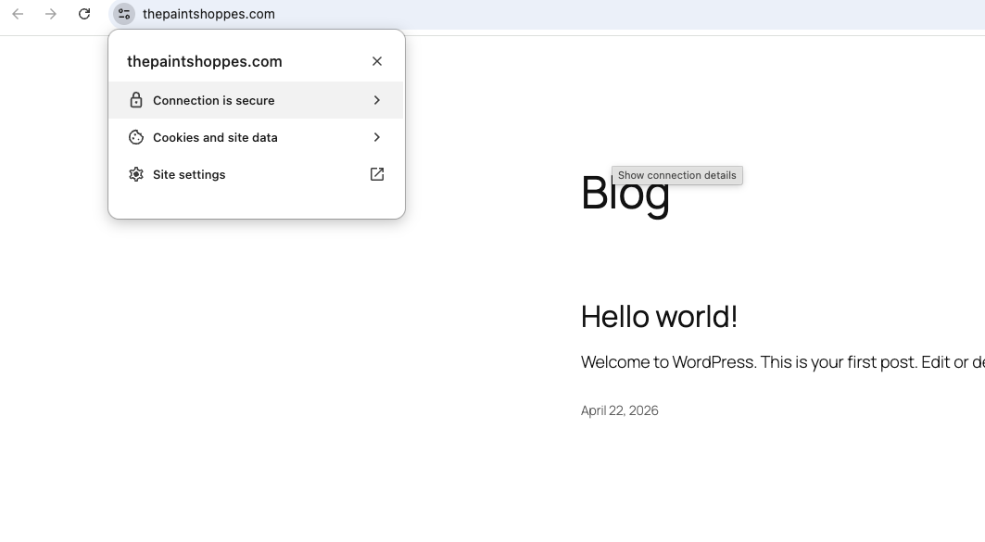Expand Cookies and site data chevron
This screenshot has width=985, height=542.
click(377, 137)
